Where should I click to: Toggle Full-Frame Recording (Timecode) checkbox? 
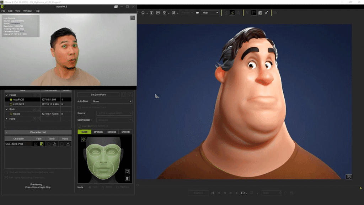(x=6, y=178)
